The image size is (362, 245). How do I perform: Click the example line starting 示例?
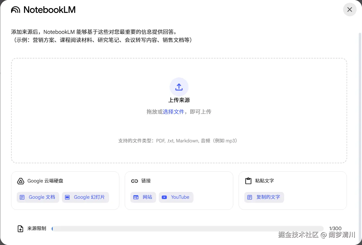[x=103, y=40]
